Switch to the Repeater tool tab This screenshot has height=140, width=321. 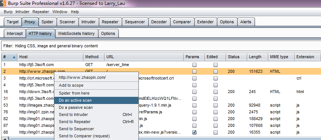(x=110, y=22)
